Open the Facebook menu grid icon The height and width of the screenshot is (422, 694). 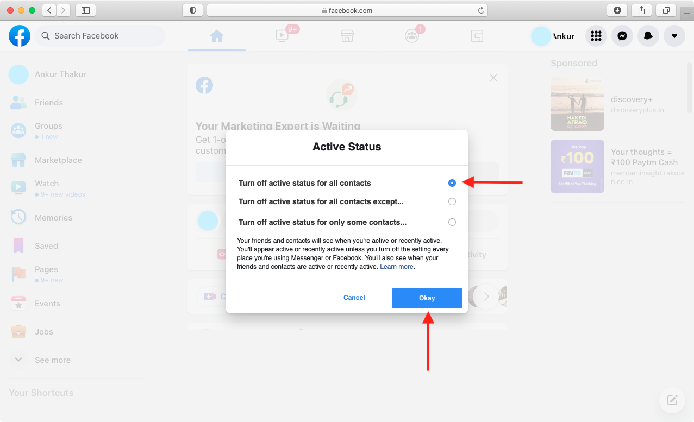coord(596,36)
